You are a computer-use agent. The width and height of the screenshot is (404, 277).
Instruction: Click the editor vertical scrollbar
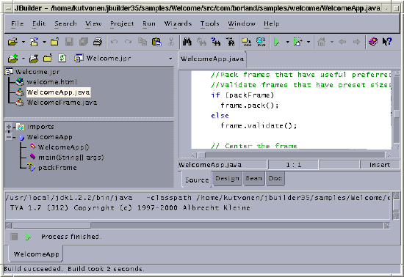coord(396,110)
